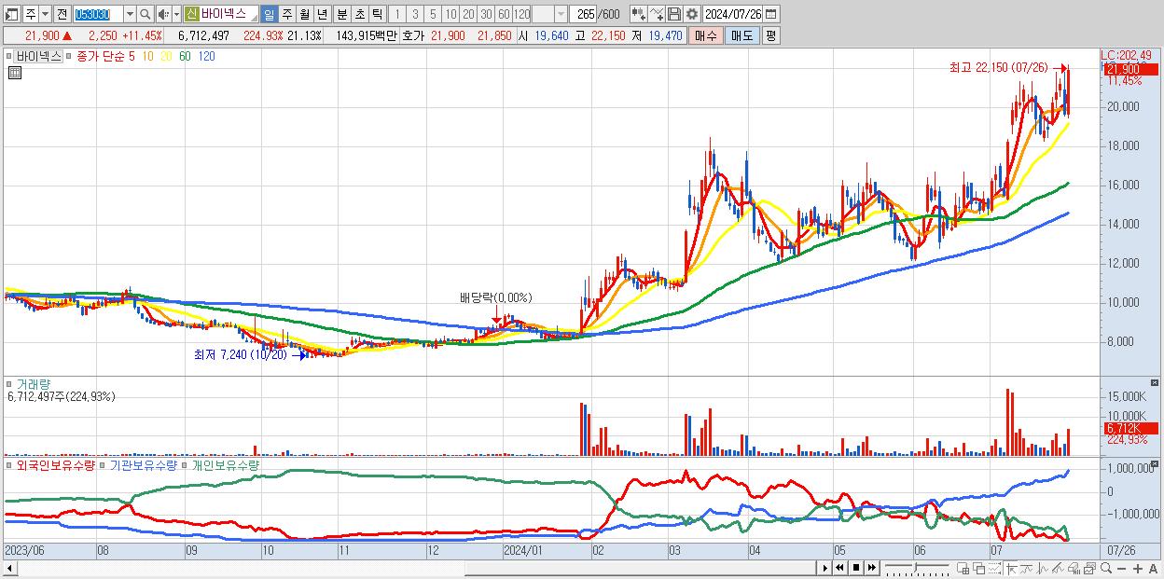Click the 평 button

point(770,35)
